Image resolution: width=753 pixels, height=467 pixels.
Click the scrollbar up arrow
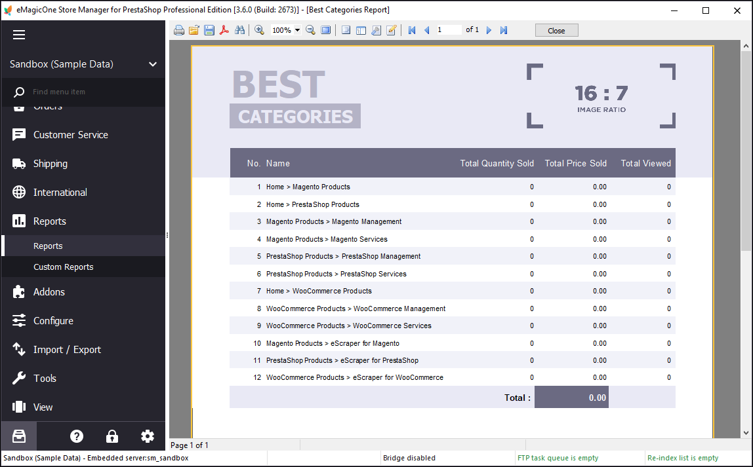[x=746, y=46]
